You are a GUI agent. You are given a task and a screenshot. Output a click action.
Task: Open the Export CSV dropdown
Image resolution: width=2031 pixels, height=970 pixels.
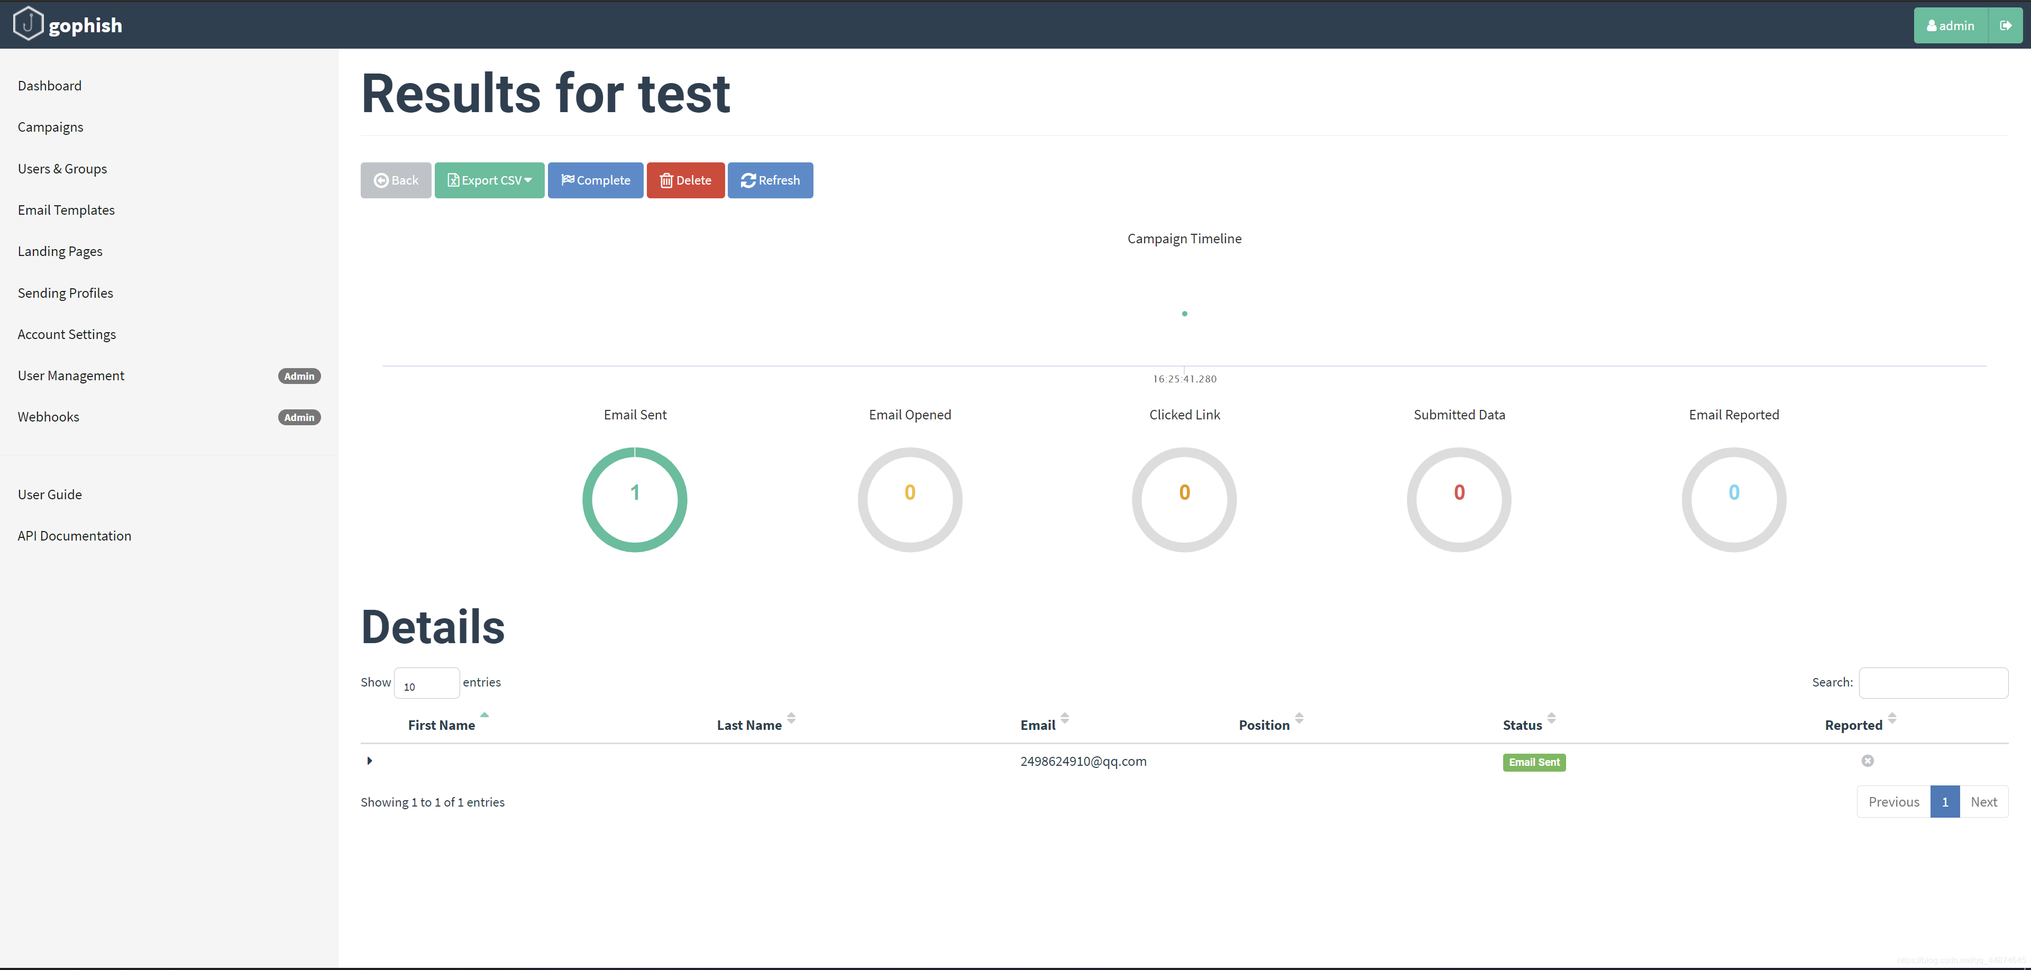(489, 180)
